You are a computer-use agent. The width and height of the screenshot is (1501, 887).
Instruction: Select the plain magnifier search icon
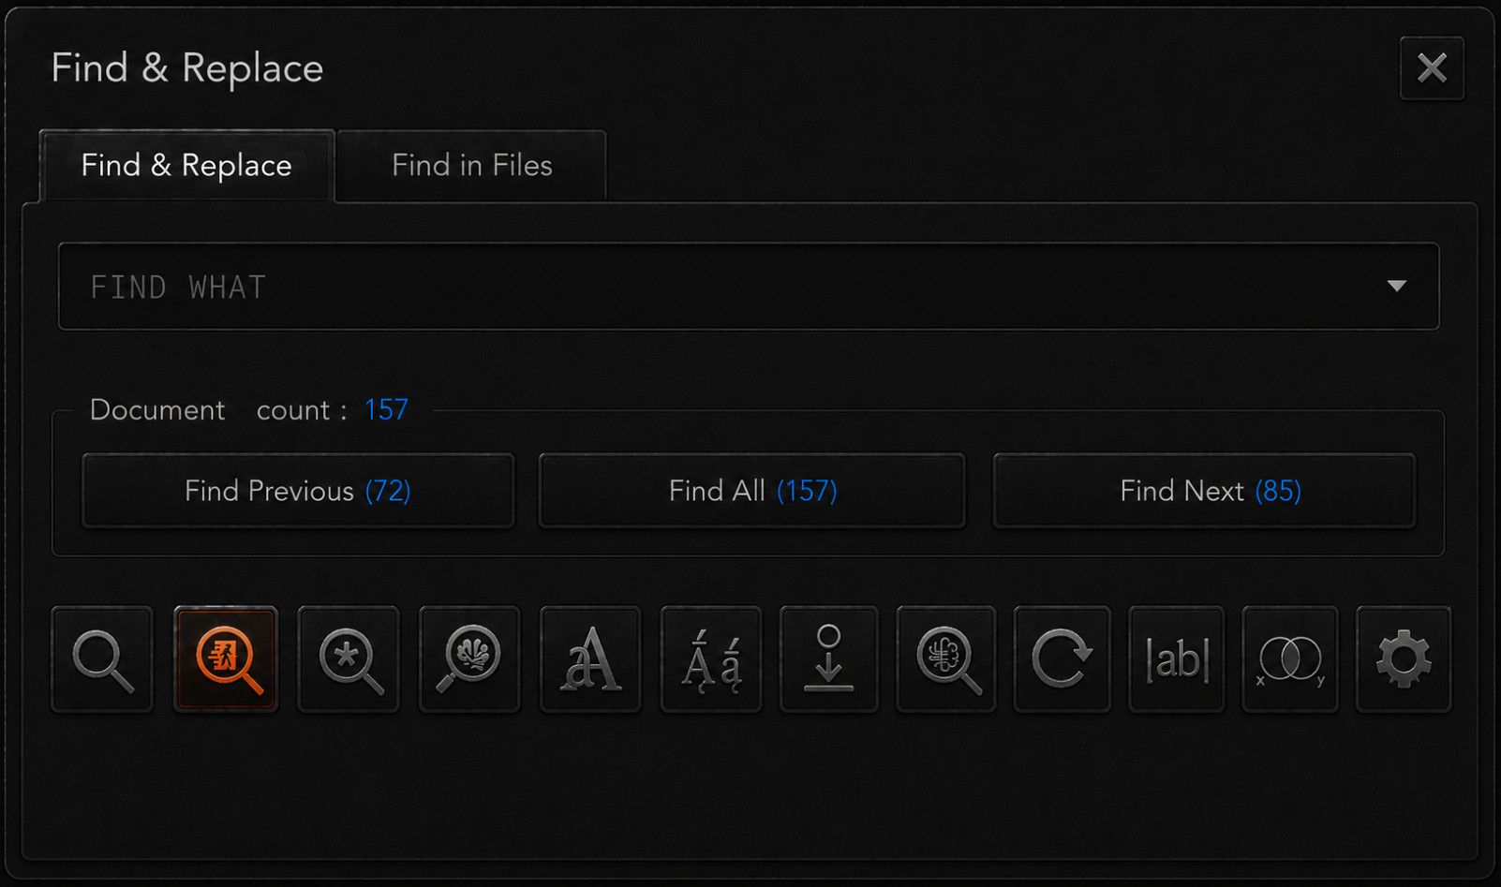102,659
